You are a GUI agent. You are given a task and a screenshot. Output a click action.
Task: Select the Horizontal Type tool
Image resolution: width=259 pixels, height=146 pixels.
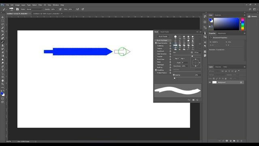2,70
